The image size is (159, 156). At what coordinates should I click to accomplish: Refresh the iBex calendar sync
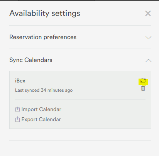pos(143,81)
